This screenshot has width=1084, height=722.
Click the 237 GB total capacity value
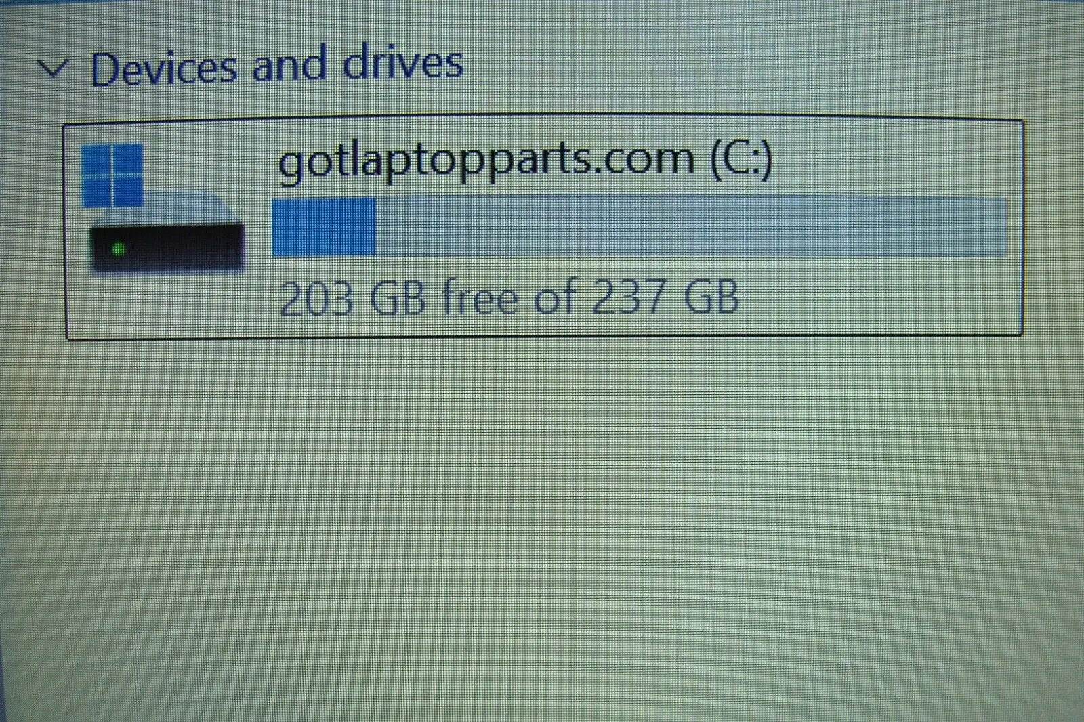click(665, 297)
